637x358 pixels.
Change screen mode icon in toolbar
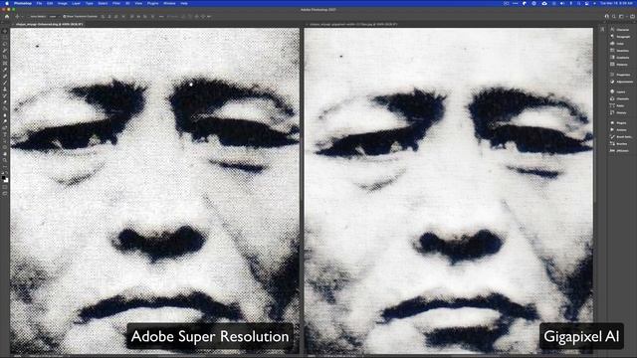click(x=5, y=194)
